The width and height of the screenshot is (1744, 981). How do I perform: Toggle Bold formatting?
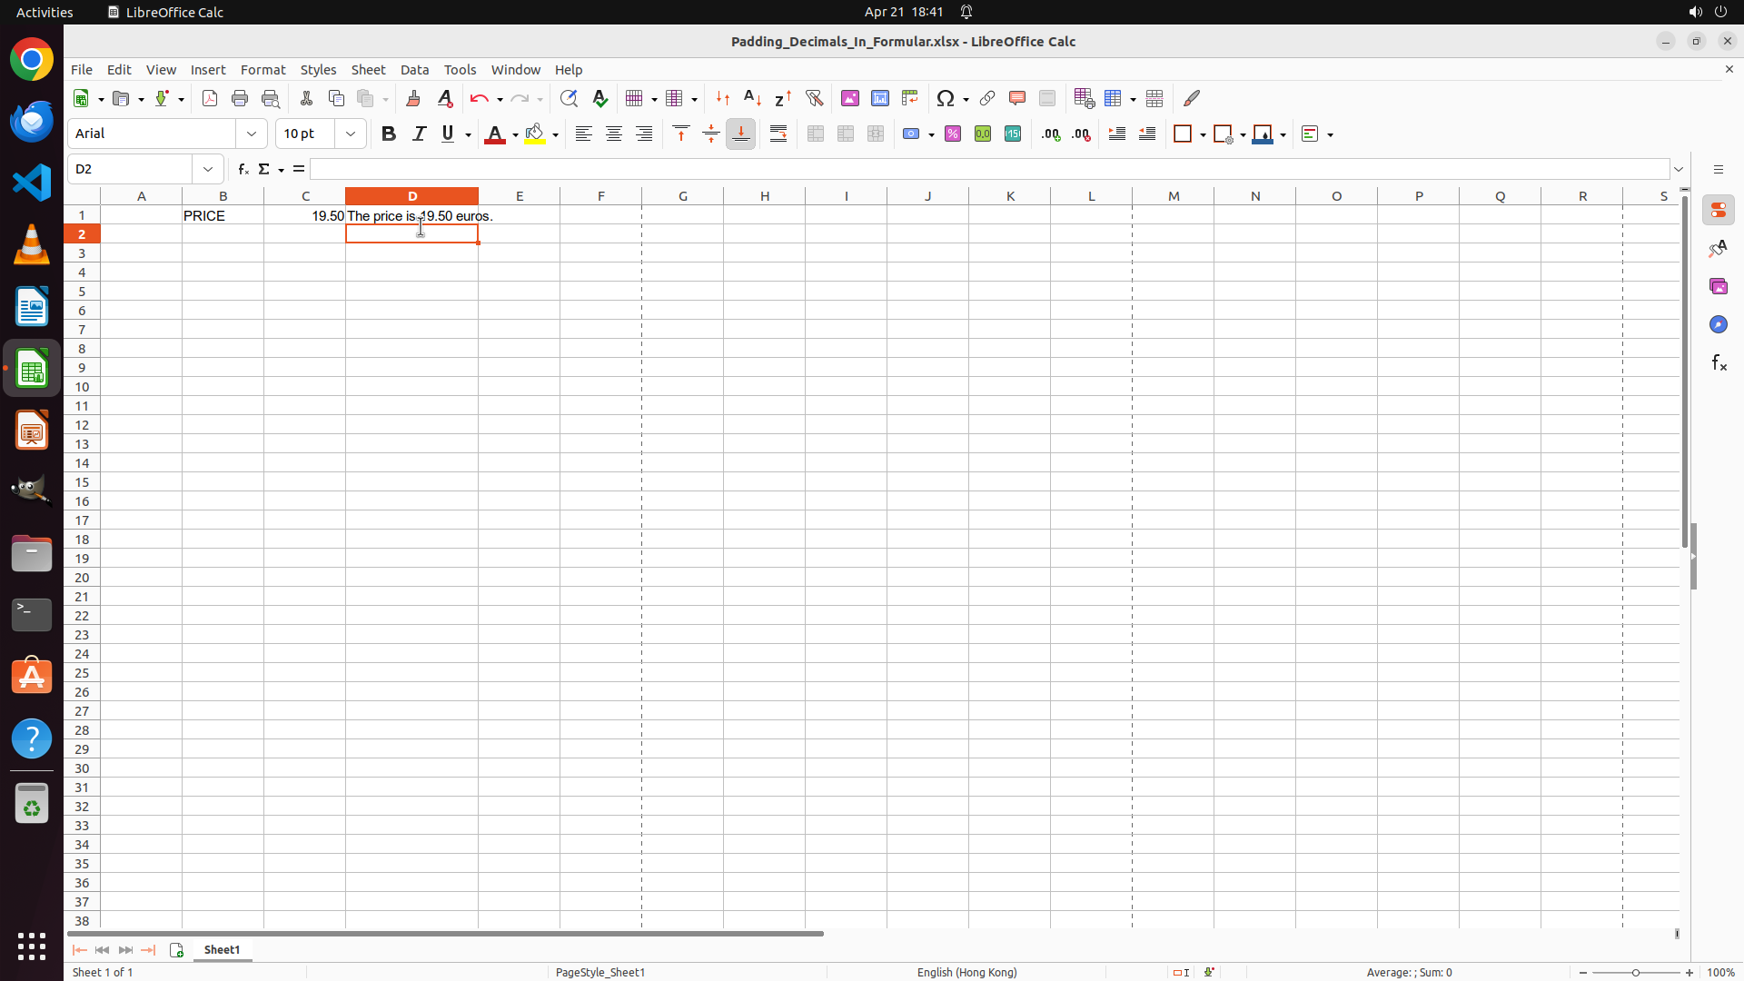pos(389,134)
